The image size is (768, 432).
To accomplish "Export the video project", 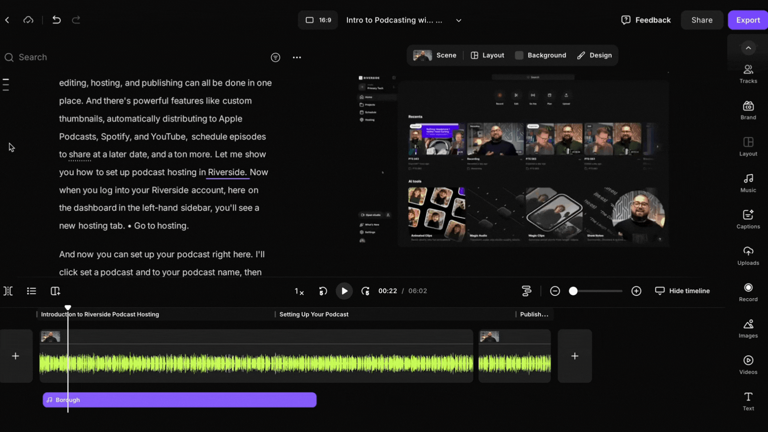I will [748, 20].
